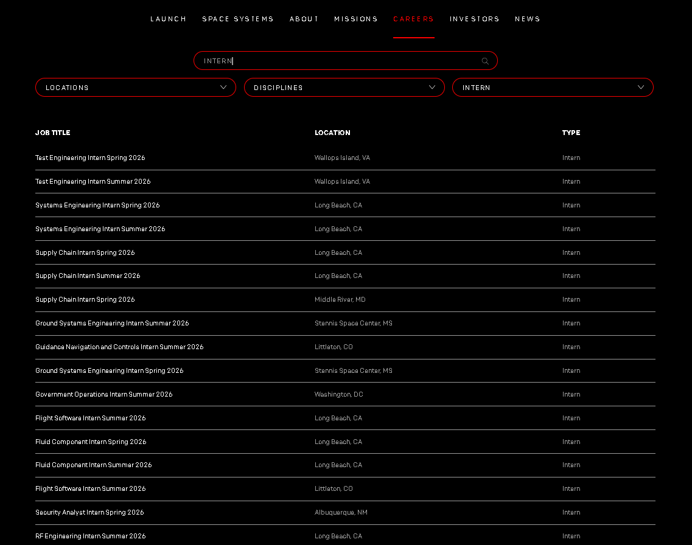Click Stennis Space Center, MS Summer row location
Image resolution: width=692 pixels, height=545 pixels.
[354, 323]
